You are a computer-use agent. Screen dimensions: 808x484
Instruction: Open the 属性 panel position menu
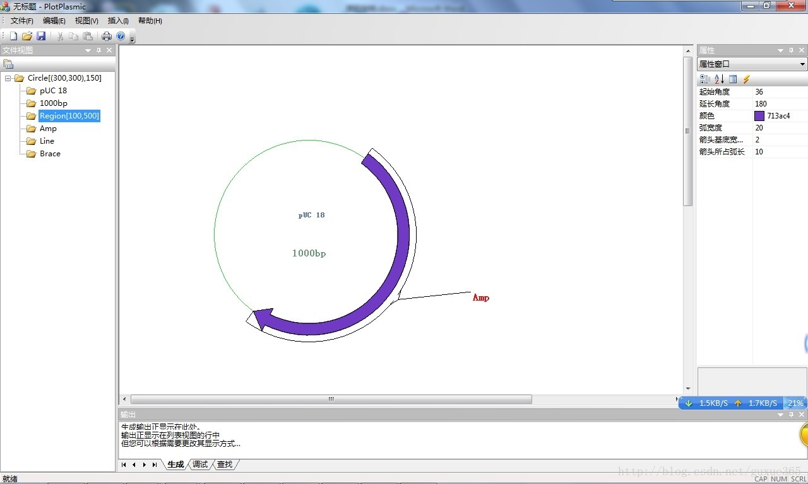[x=781, y=50]
